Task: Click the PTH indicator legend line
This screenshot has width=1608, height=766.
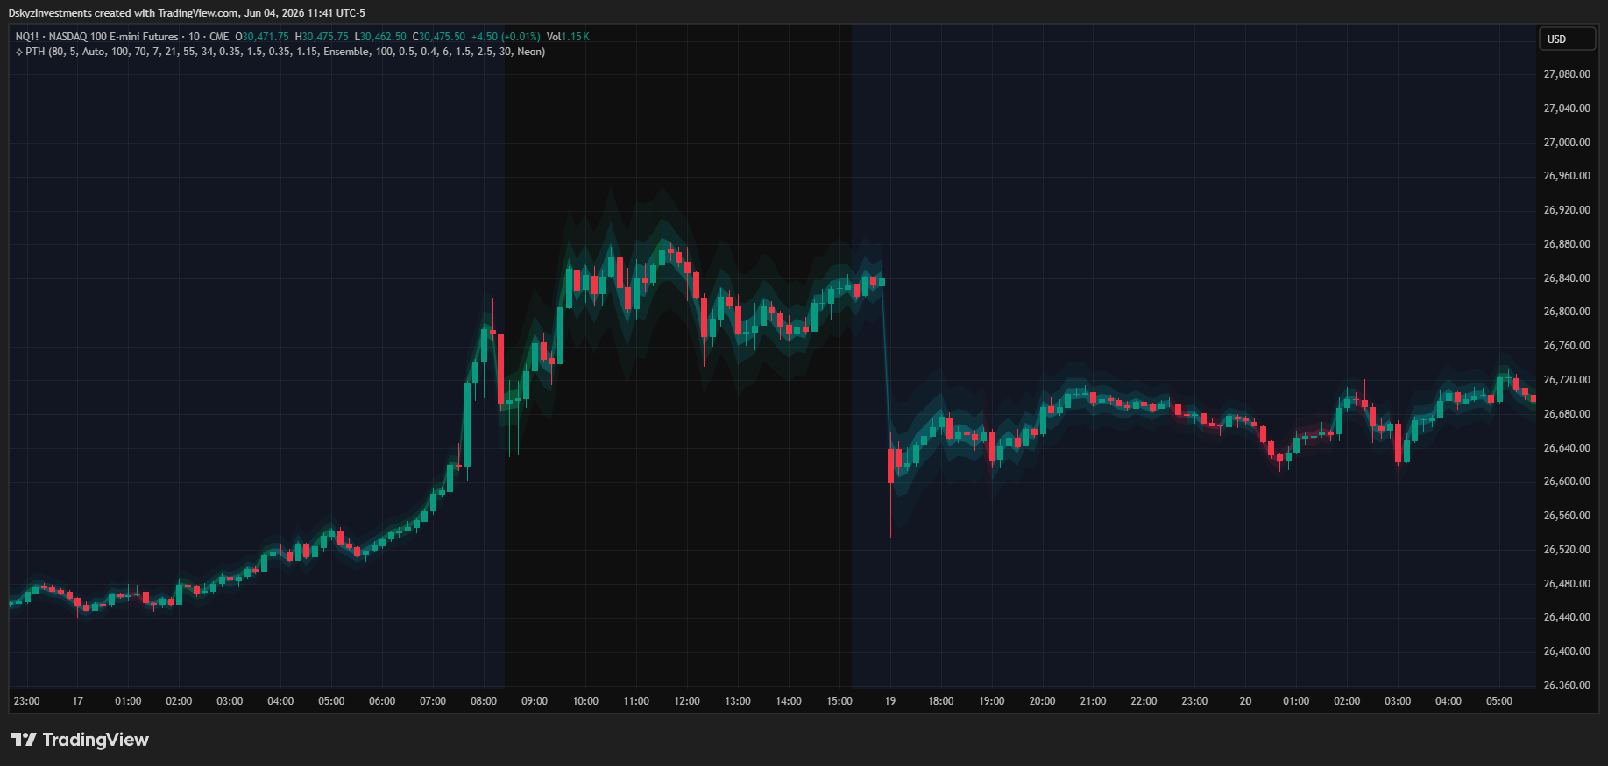Action: (x=280, y=52)
